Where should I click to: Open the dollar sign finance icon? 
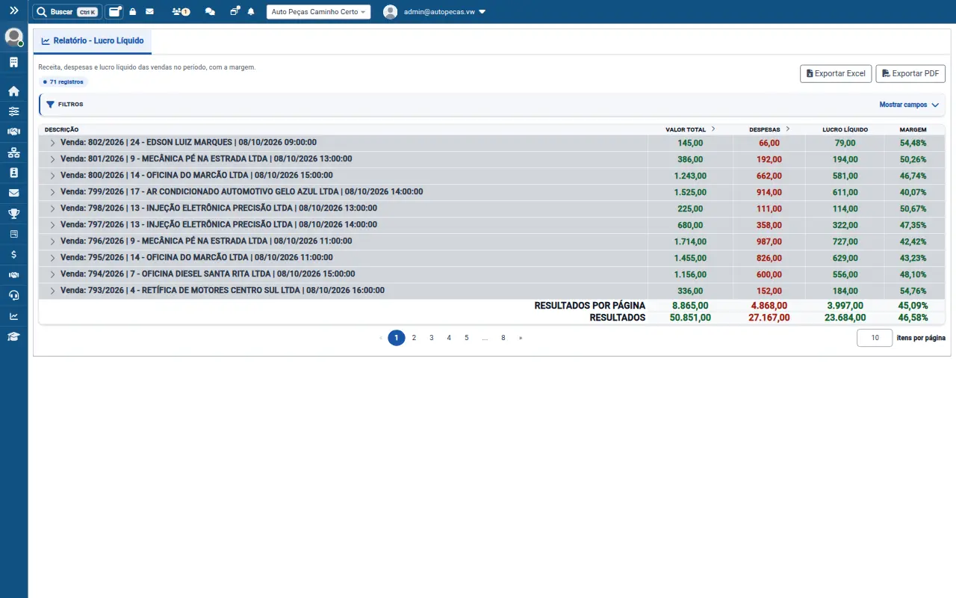coord(13,255)
